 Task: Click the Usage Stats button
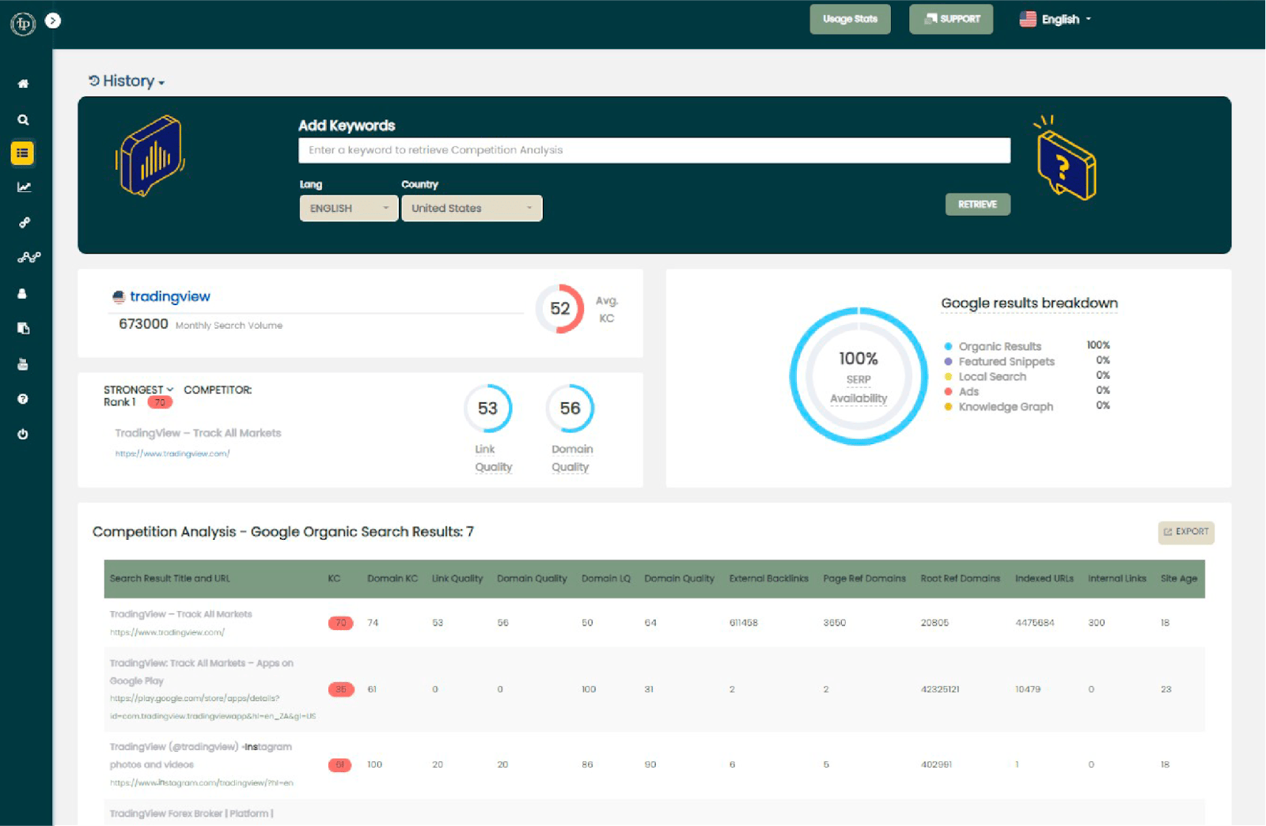coord(850,19)
